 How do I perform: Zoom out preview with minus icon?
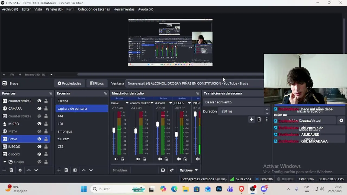click(x=4, y=74)
